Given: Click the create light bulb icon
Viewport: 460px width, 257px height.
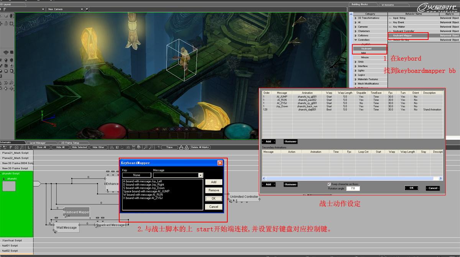Looking at the screenshot, I should [6, 60].
